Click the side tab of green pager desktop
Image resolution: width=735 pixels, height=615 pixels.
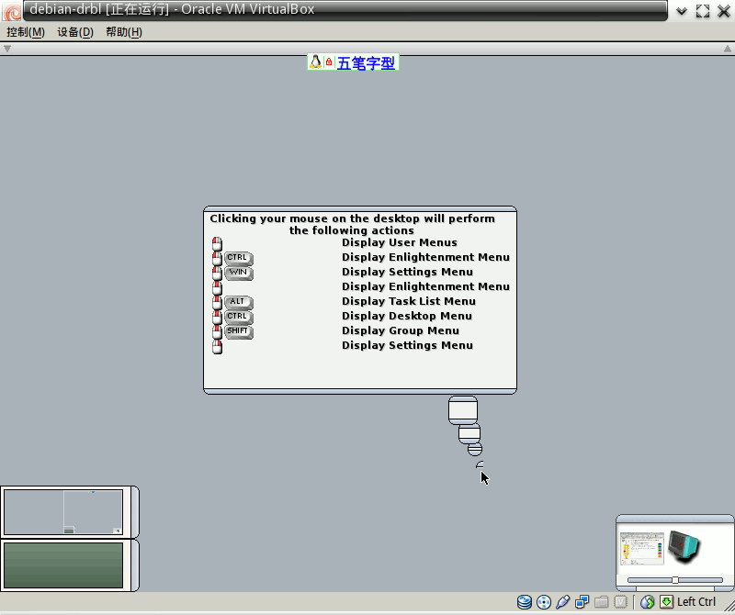coord(135,565)
